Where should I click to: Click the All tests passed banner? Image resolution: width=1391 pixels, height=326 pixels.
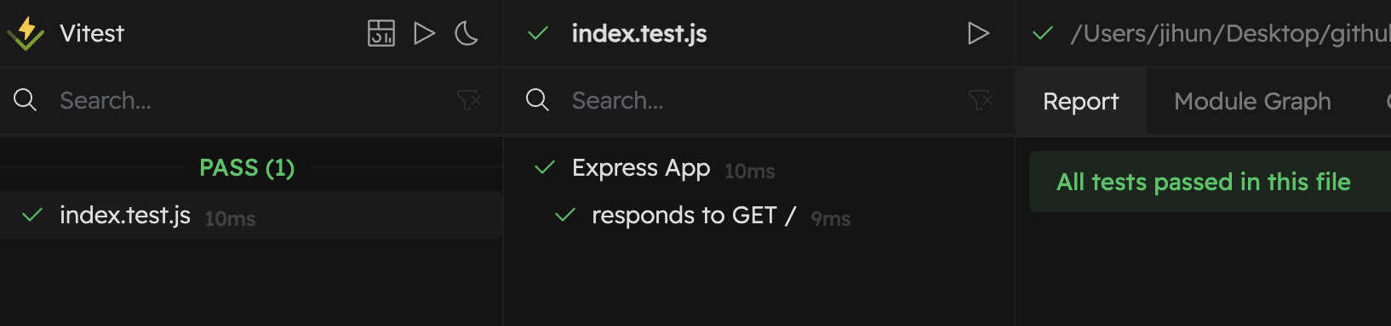point(1210,182)
